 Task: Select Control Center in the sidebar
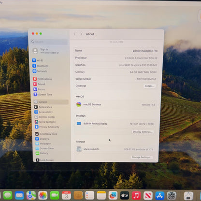click(45, 117)
